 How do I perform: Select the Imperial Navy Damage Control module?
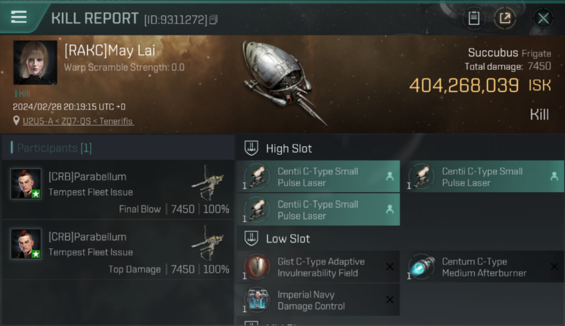318,300
